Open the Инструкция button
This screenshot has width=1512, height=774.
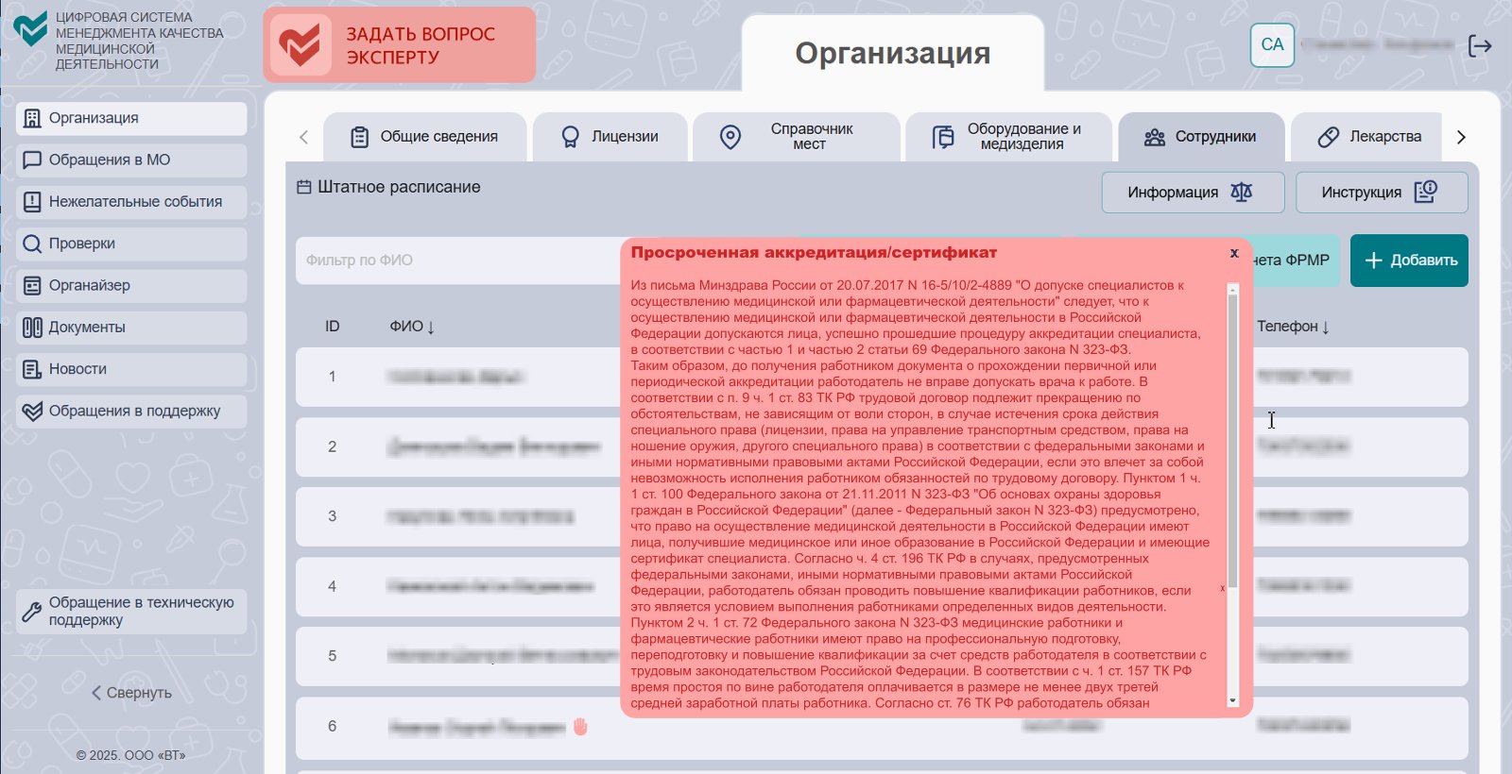(1382, 193)
